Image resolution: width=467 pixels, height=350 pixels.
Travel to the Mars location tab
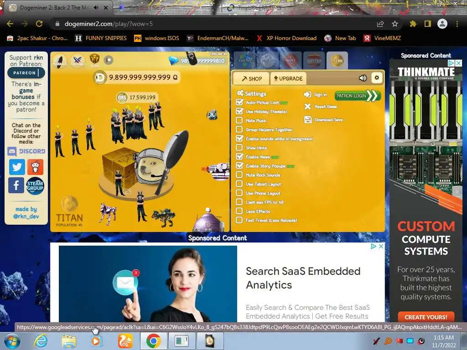[291, 61]
